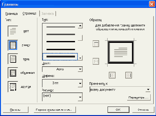Switch to the 'Граница' tab
This screenshot has width=156, height=116.
tap(11, 14)
